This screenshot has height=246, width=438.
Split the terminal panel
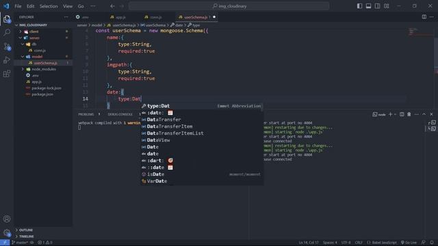(402, 114)
